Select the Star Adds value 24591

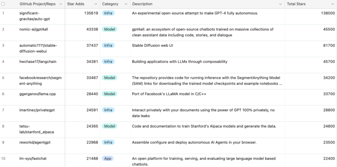[92, 110]
